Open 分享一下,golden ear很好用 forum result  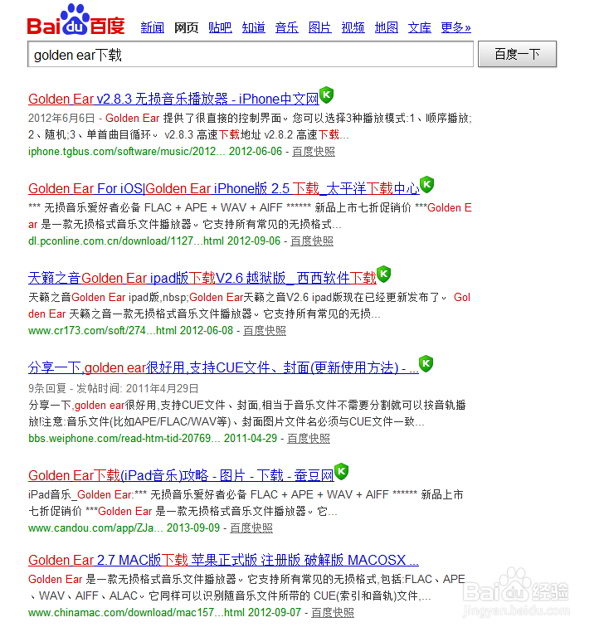pos(223,367)
